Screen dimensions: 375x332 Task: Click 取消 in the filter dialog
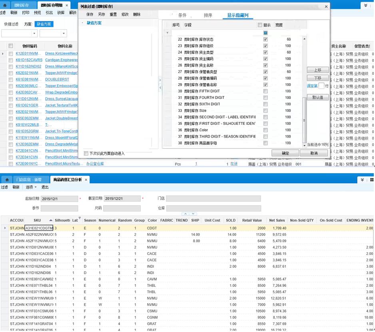314,153
